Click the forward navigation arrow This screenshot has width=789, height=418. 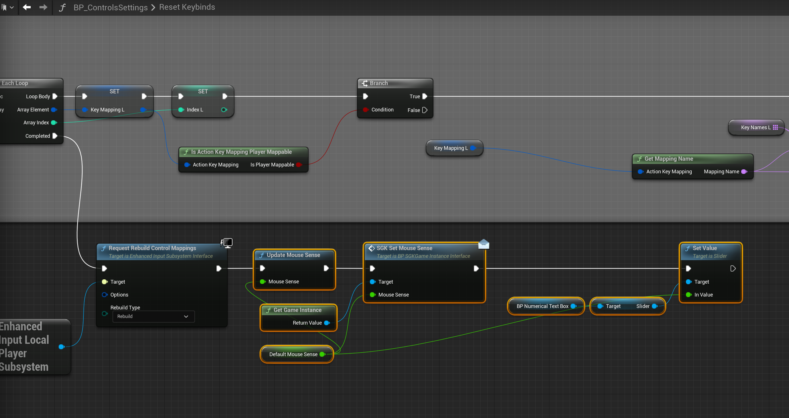tap(43, 7)
